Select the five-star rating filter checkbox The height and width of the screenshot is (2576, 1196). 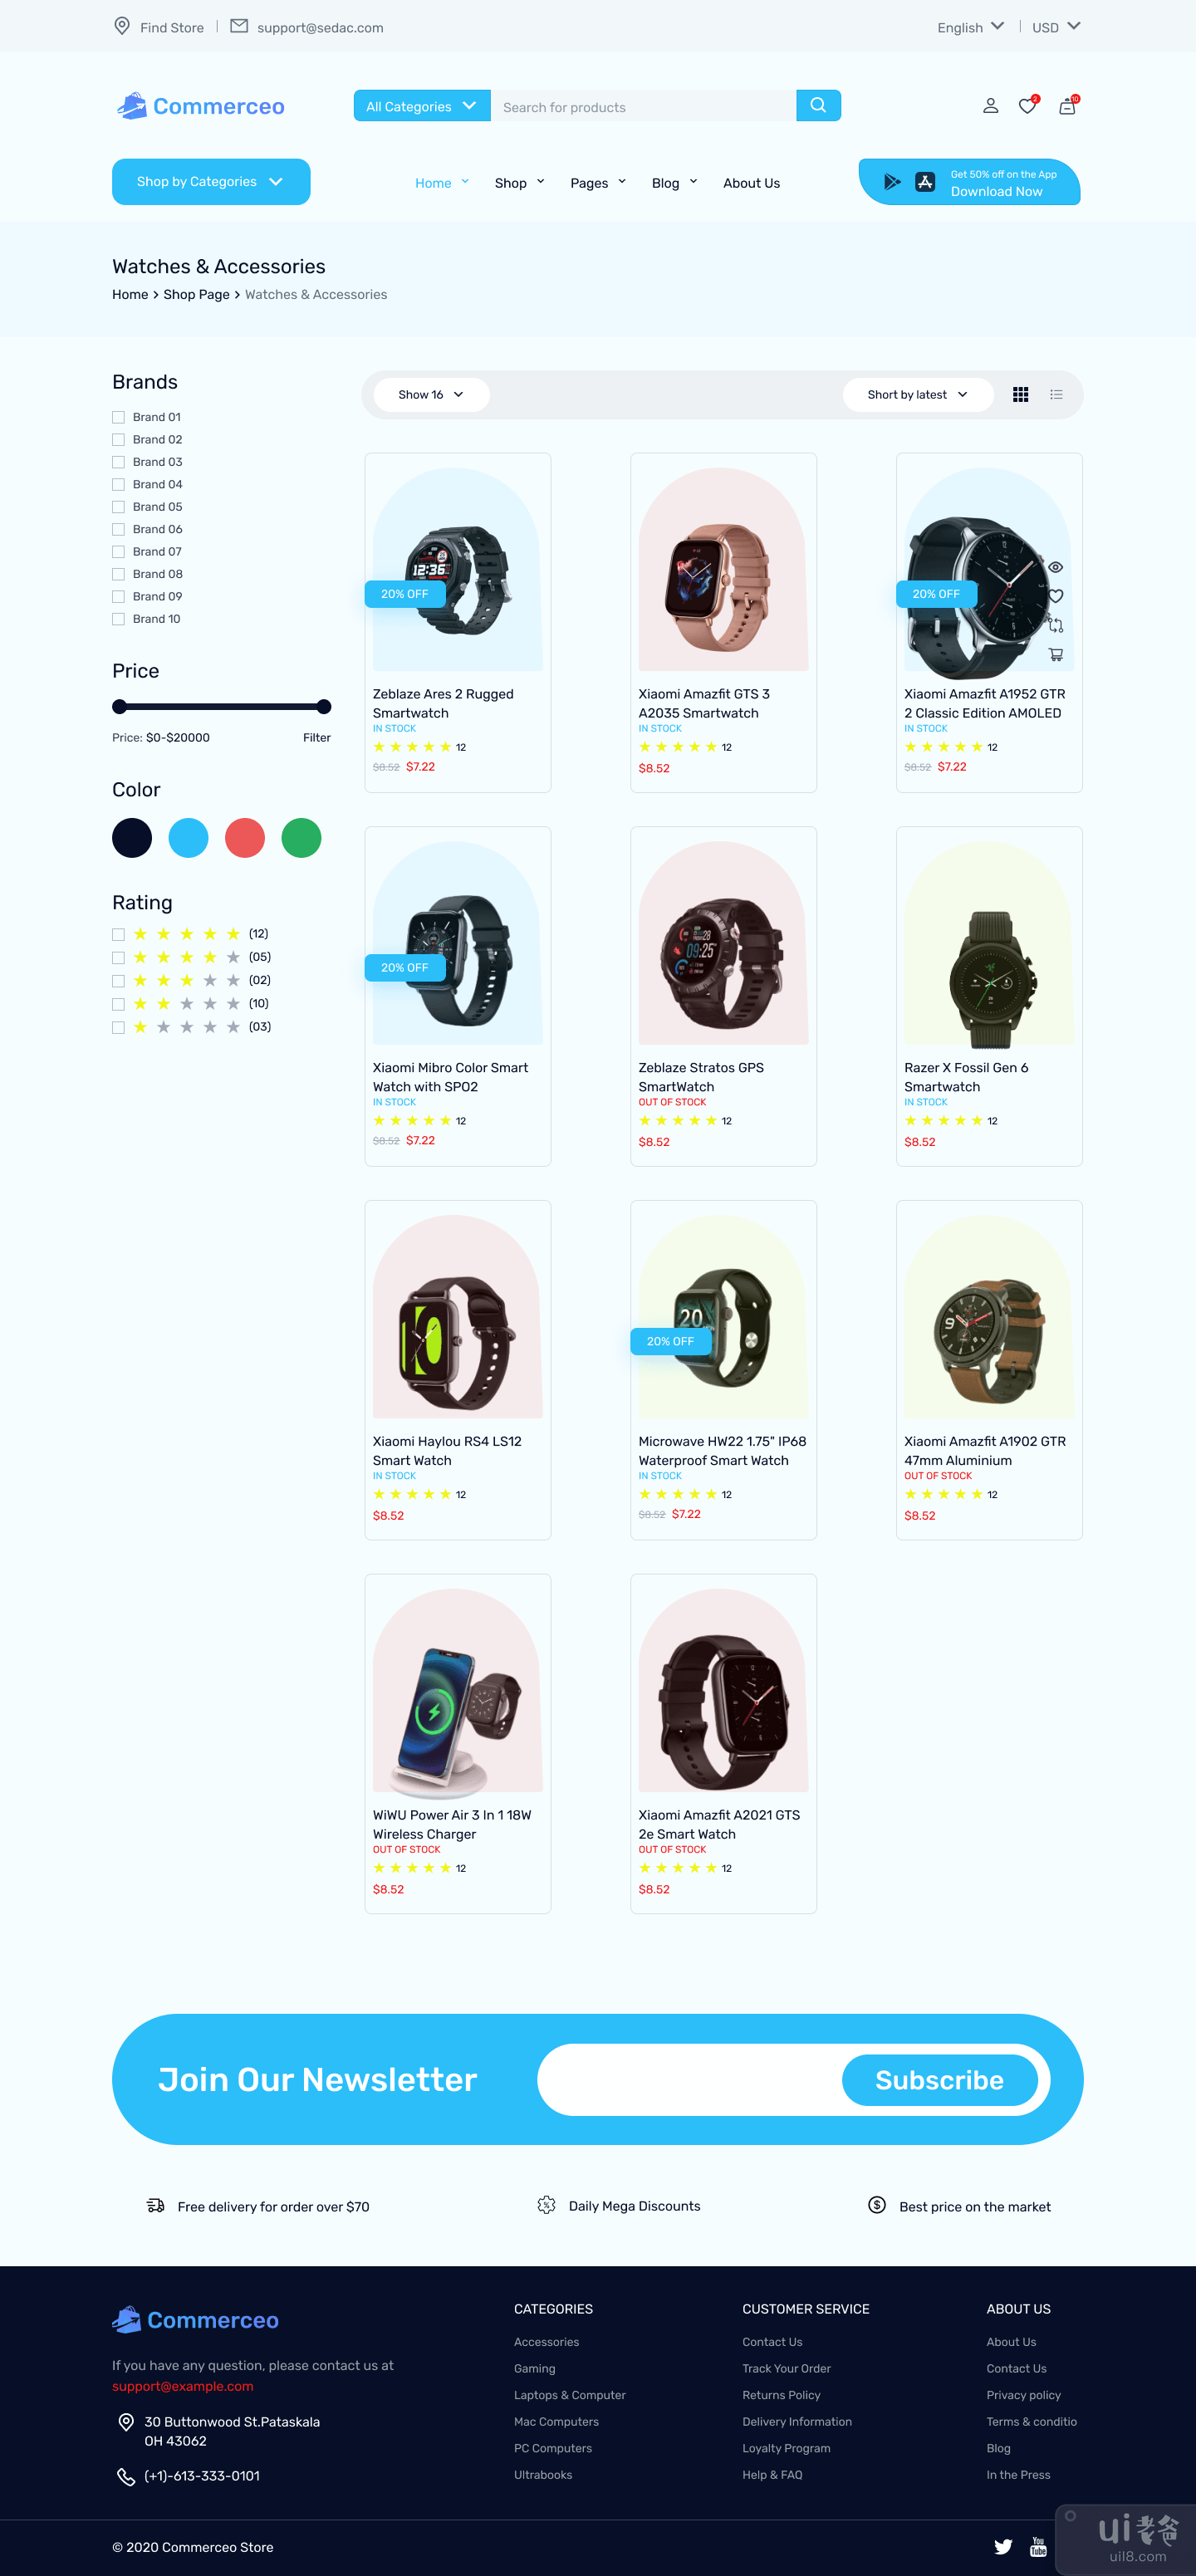point(118,934)
